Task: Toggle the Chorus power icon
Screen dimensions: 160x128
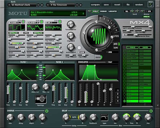Action: [47, 111]
